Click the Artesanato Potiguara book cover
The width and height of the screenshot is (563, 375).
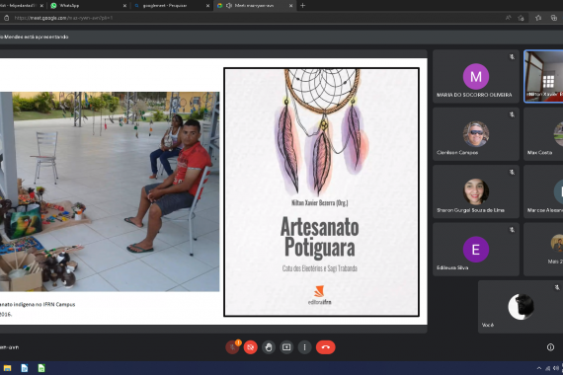[321, 192]
